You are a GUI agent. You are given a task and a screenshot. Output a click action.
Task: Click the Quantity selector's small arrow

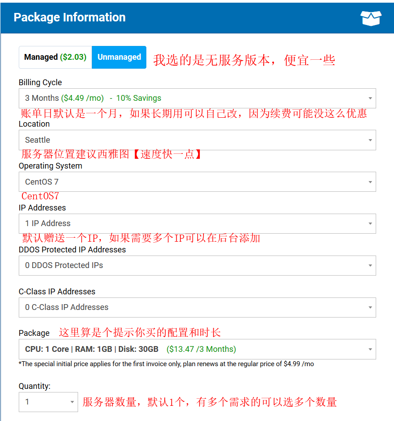click(x=72, y=402)
